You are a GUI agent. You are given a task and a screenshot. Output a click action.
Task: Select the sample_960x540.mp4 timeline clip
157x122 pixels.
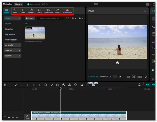[79, 116]
